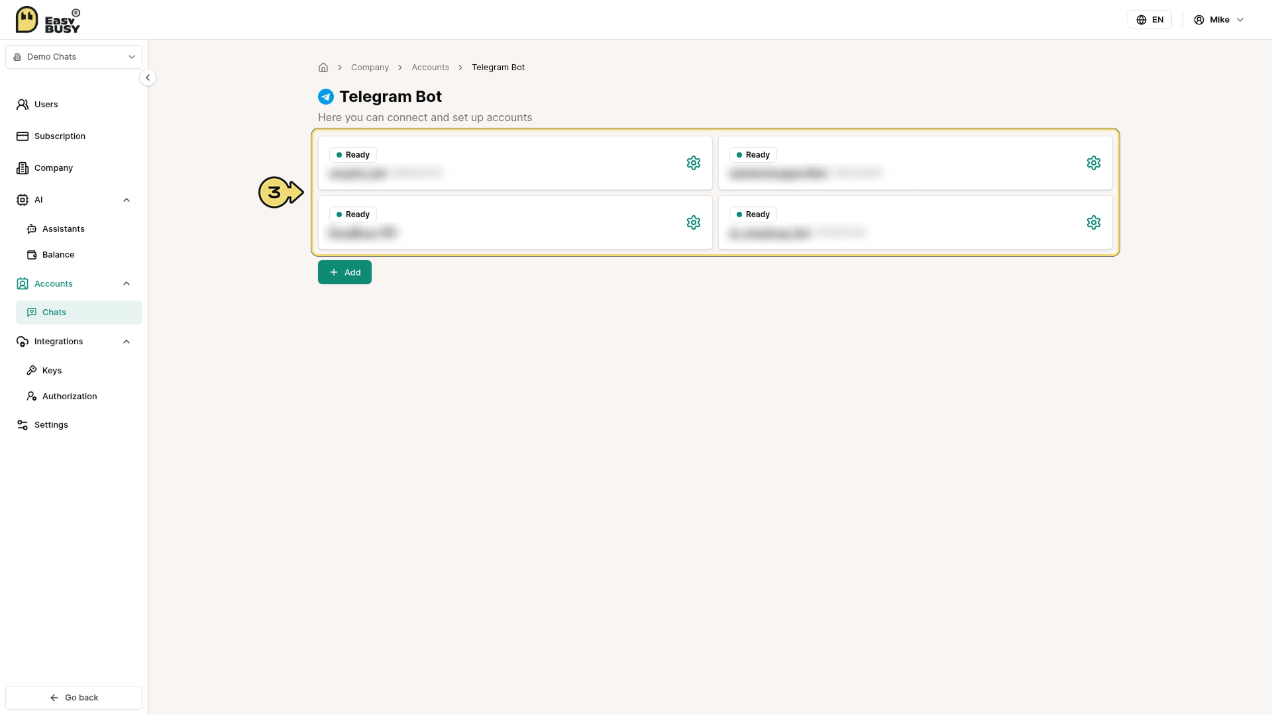This screenshot has height=715, width=1272.
Task: Follow the Company breadcrumb link
Action: tap(370, 68)
